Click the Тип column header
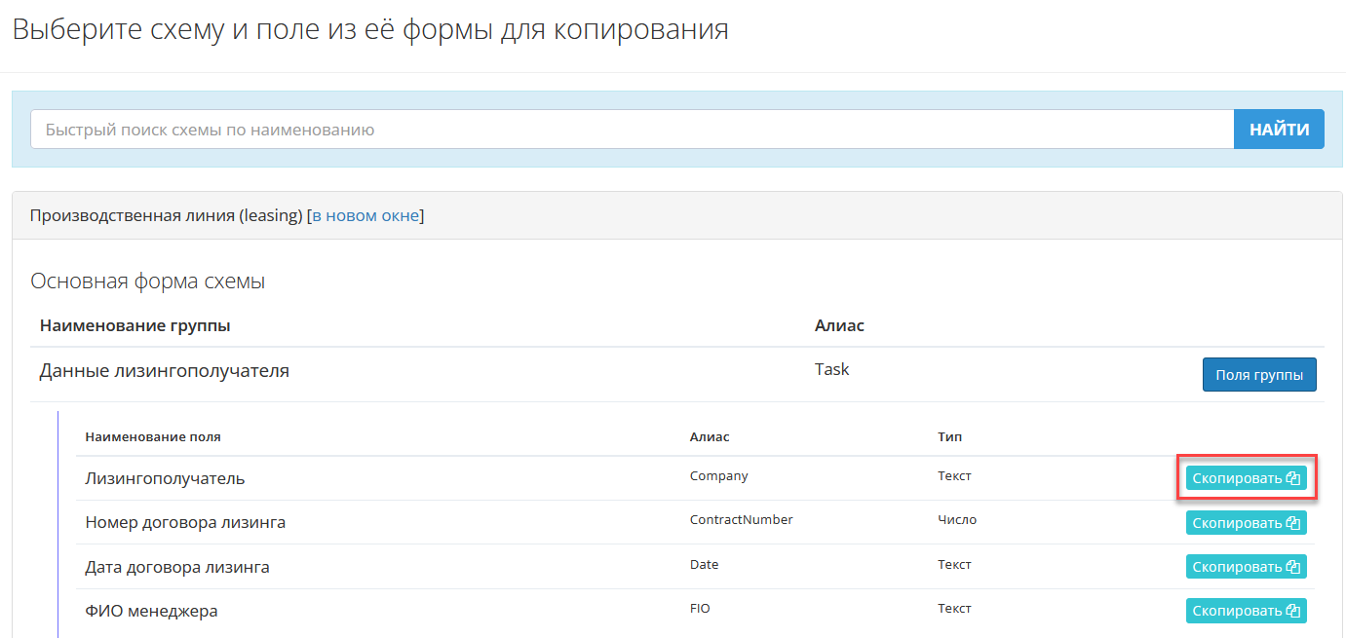The width and height of the screenshot is (1346, 638). 949,437
